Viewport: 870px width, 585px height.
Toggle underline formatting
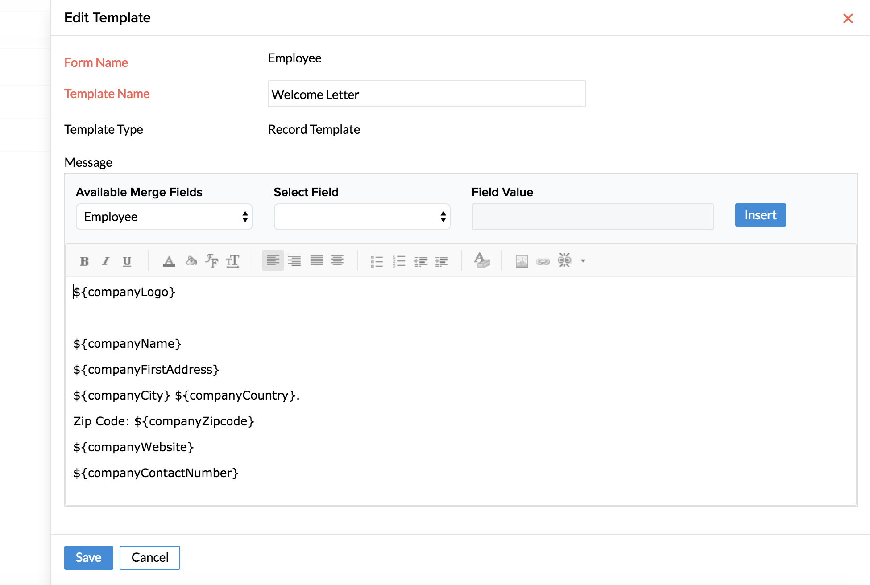(127, 261)
